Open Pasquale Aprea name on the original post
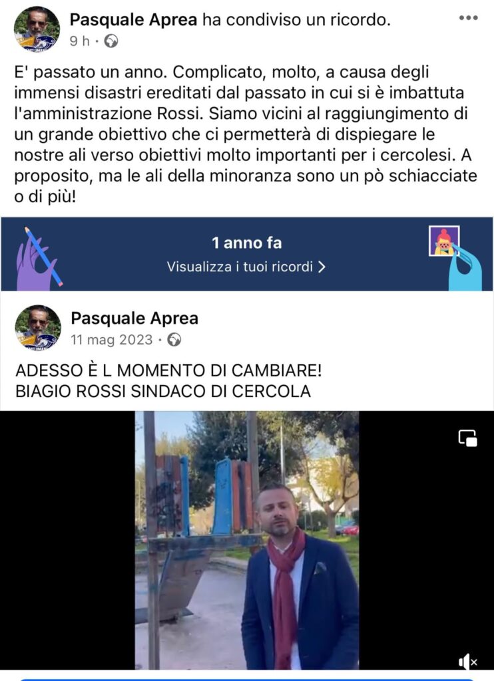Screen dimensions: 494x681 [x=134, y=319]
